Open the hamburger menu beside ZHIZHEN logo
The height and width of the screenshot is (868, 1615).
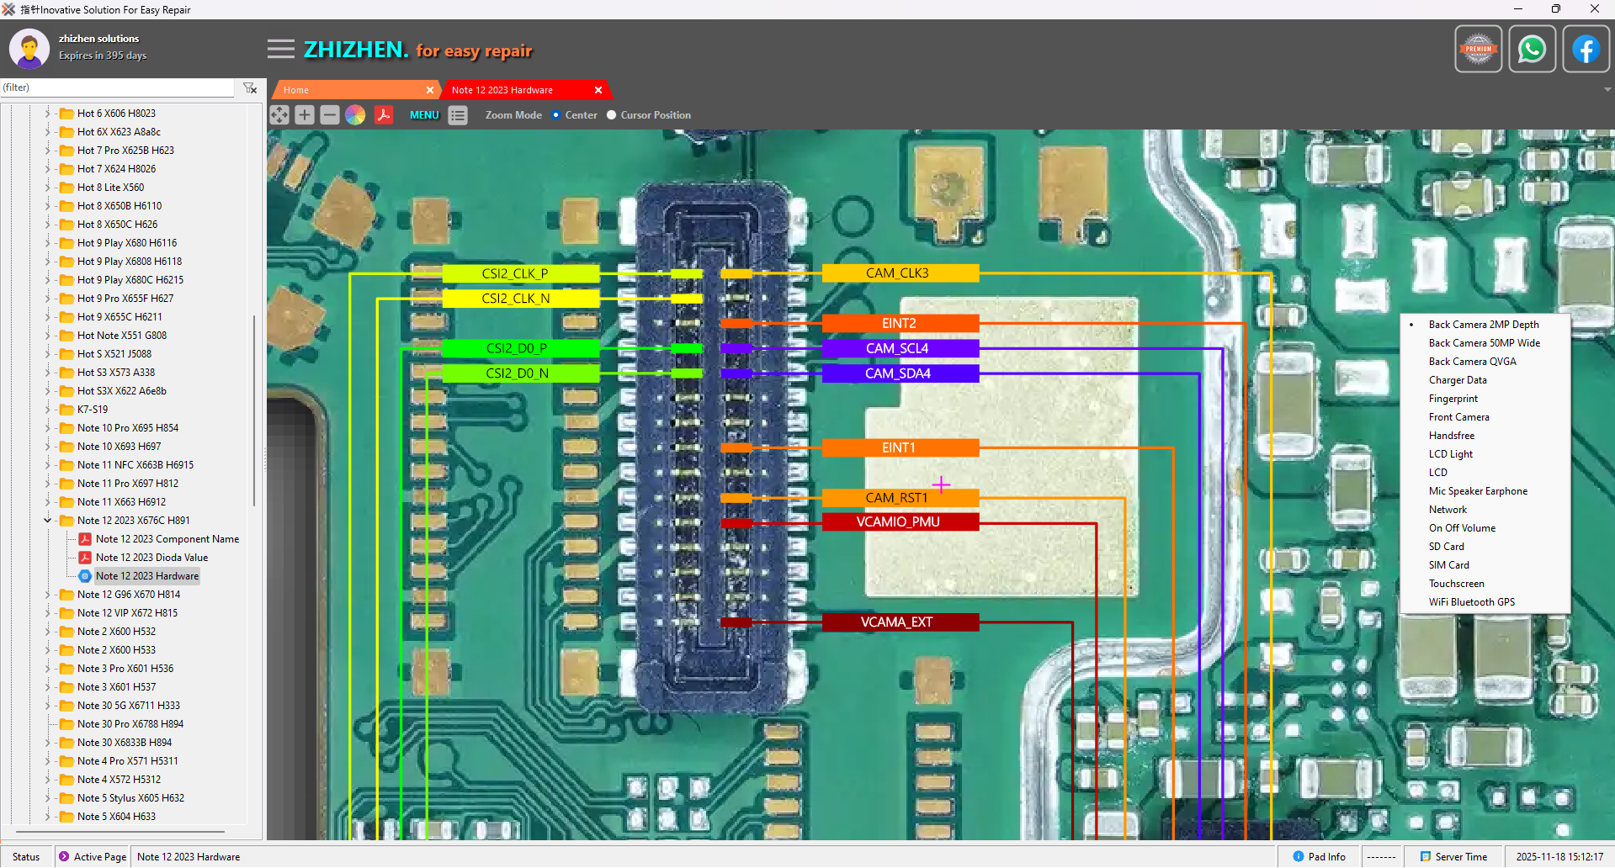point(281,50)
